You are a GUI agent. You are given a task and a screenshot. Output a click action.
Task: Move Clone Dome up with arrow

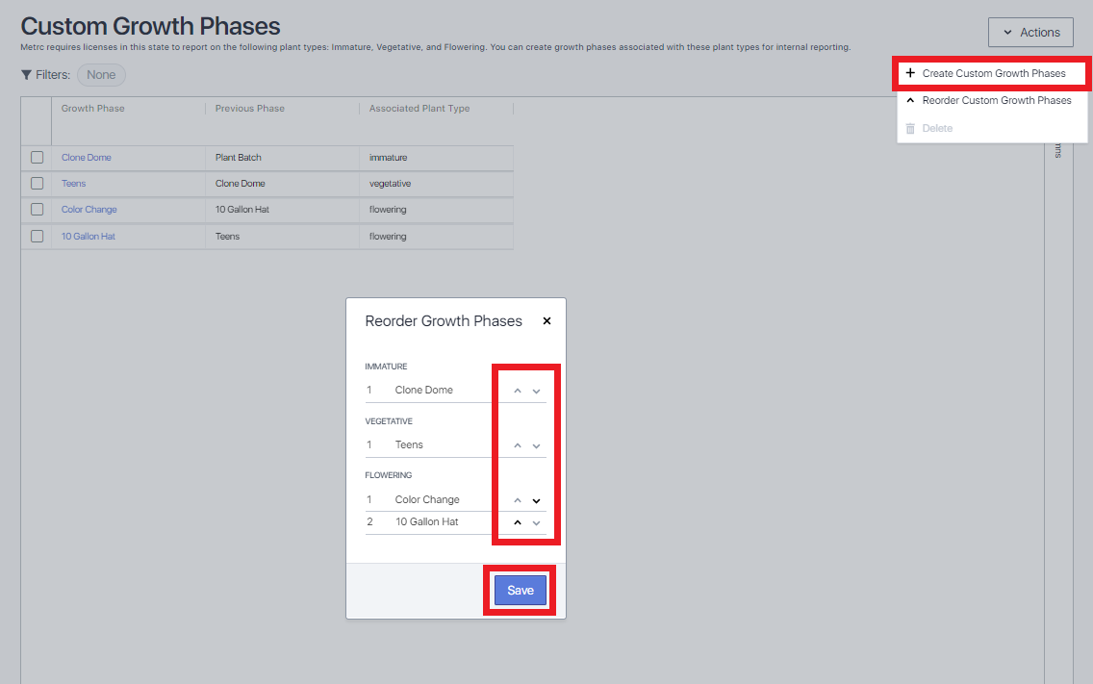pos(518,392)
